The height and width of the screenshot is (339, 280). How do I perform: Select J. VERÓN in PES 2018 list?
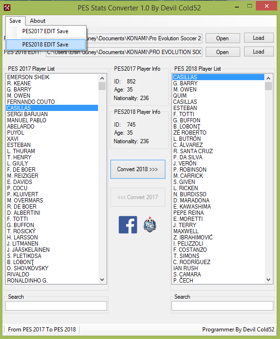tap(218, 164)
